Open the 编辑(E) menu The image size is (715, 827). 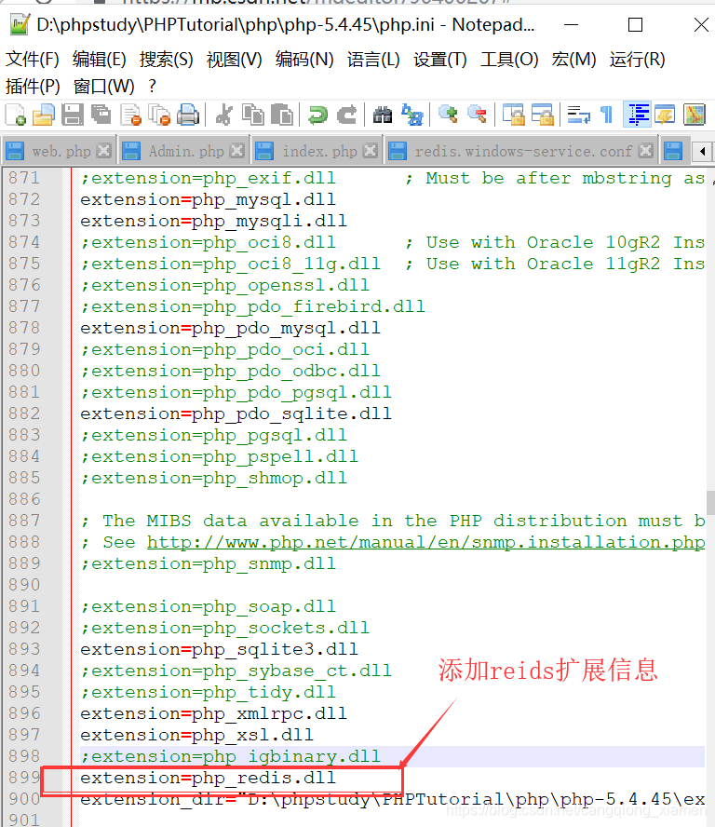(x=99, y=59)
